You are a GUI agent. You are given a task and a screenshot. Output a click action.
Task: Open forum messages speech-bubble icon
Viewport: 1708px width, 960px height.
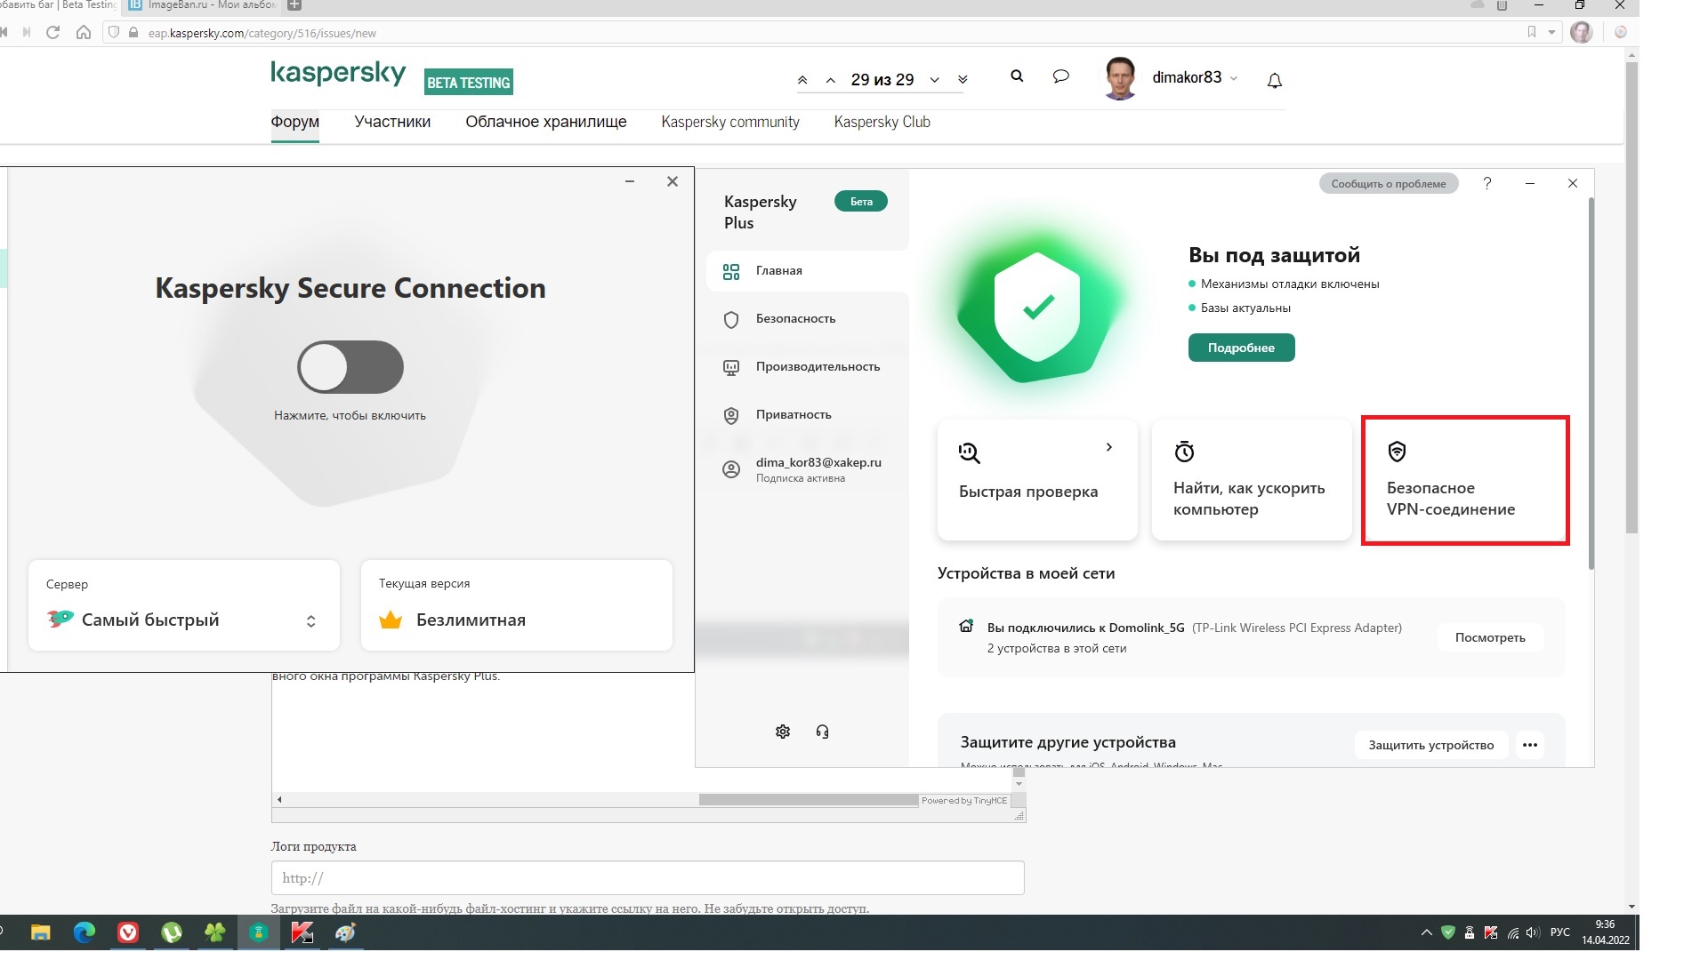1060,76
